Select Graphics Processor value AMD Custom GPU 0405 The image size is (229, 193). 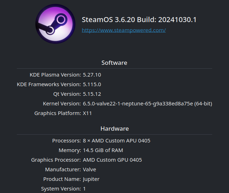pyautogui.click(x=112, y=160)
